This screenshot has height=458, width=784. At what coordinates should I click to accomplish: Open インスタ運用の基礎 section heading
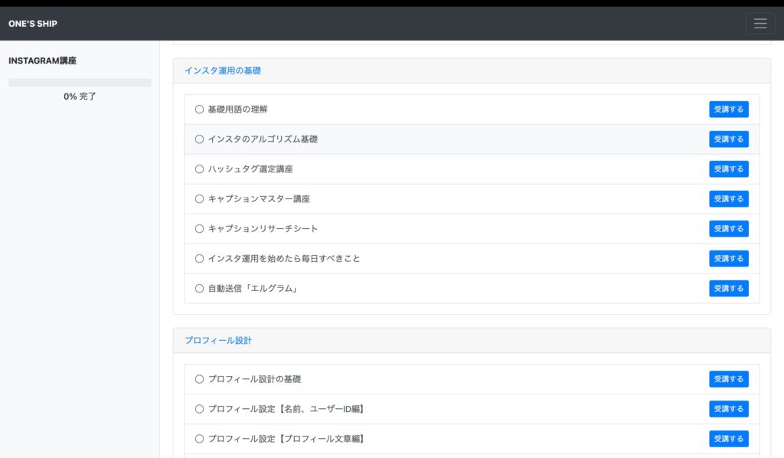[x=223, y=70]
